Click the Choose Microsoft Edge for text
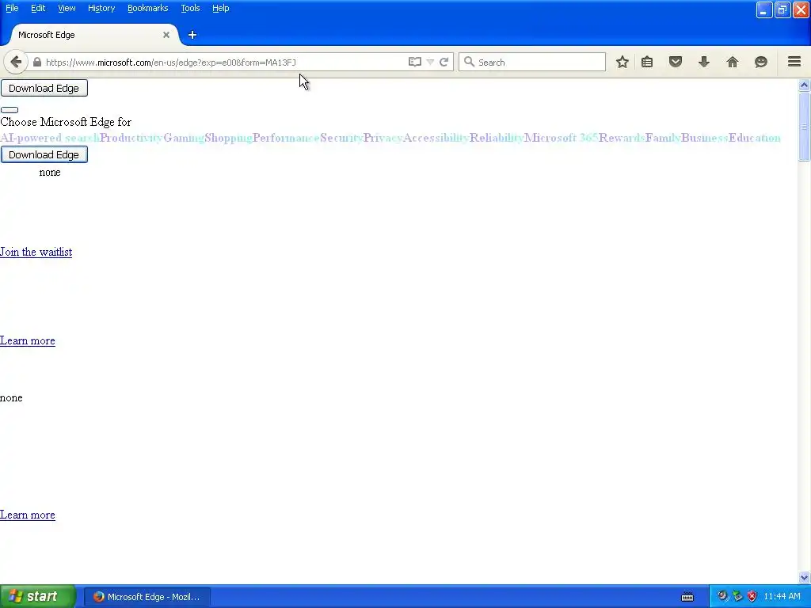The width and height of the screenshot is (811, 608). click(x=66, y=122)
